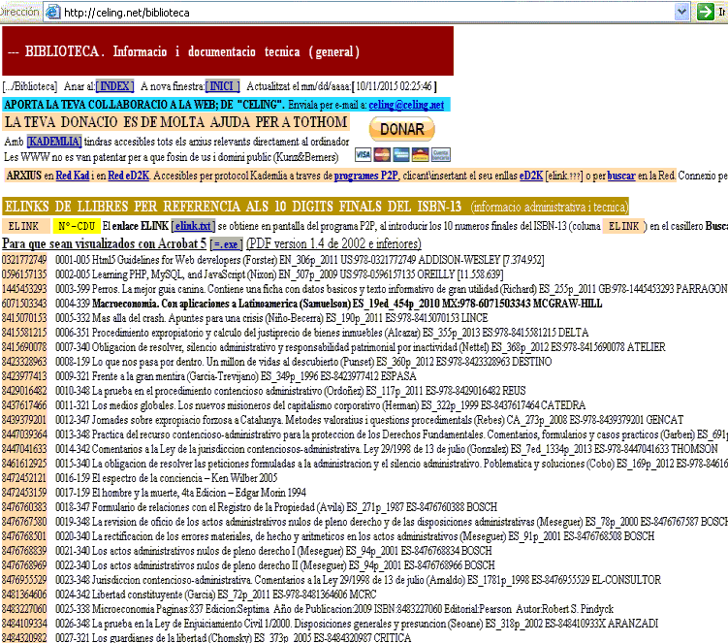Select elink number 0596157135
Screen dimensions: 728x643
tap(24, 274)
